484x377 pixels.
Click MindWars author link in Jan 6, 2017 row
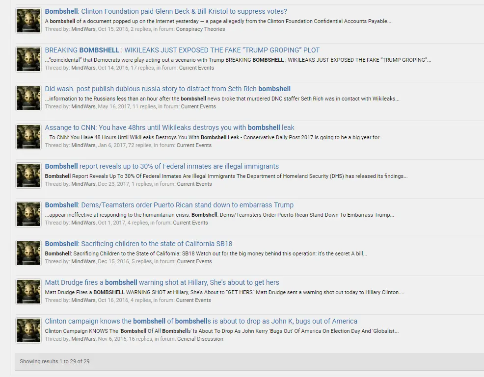pos(83,145)
